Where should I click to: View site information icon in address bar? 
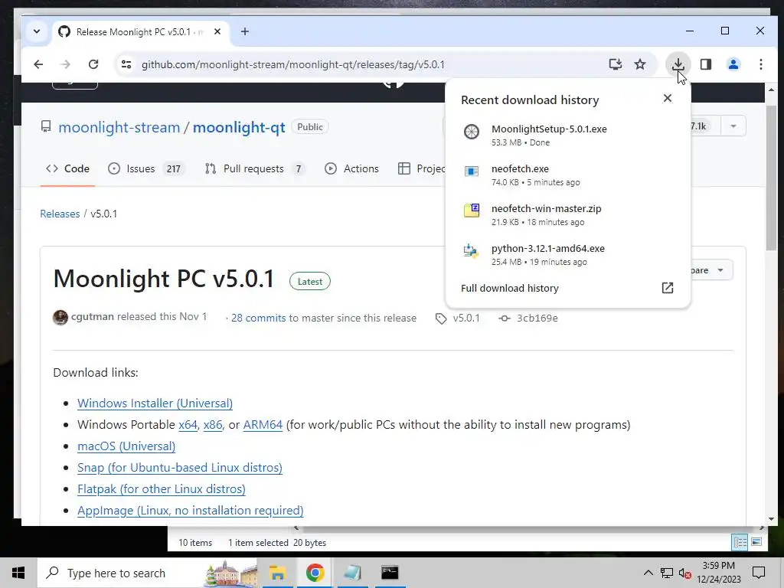point(126,64)
